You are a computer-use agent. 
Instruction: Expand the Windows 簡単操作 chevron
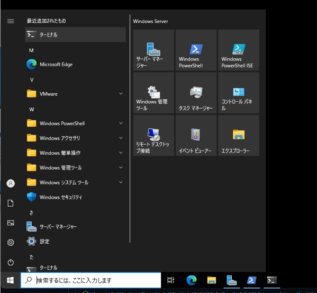121,153
